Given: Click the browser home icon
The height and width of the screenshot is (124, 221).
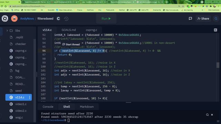Looking at the screenshot, I should tap(6, 6).
